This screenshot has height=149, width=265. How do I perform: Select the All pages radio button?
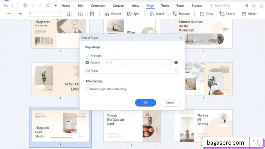(87, 56)
